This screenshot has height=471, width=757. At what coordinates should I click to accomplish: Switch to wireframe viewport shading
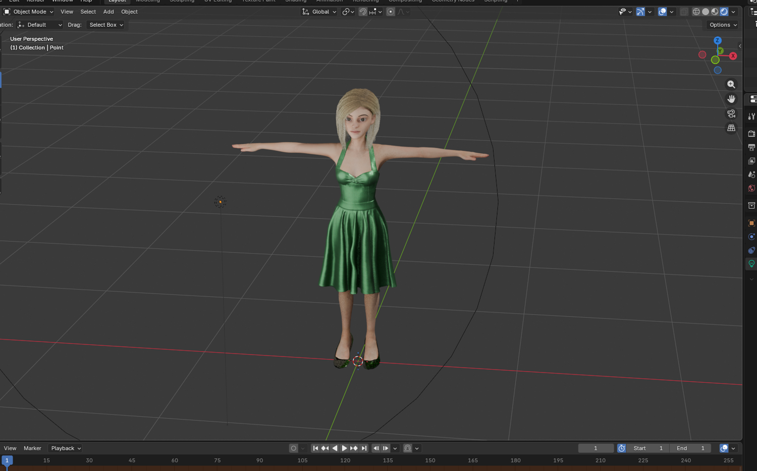click(696, 12)
